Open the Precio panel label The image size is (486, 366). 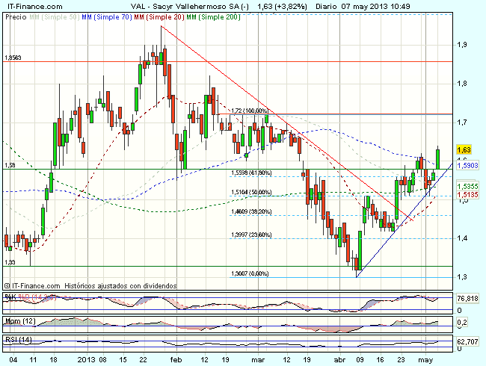[14, 15]
